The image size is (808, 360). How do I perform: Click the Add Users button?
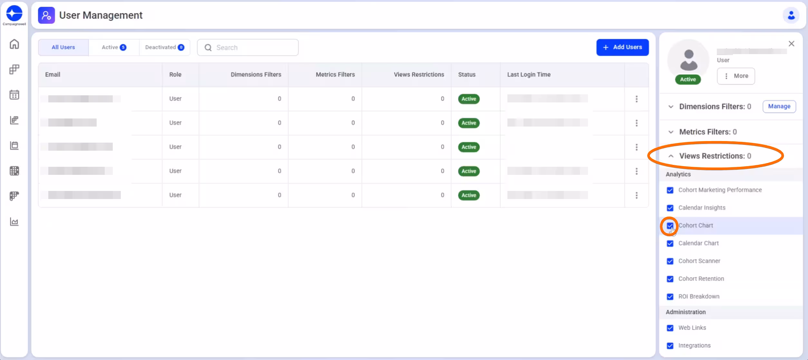(x=622, y=47)
